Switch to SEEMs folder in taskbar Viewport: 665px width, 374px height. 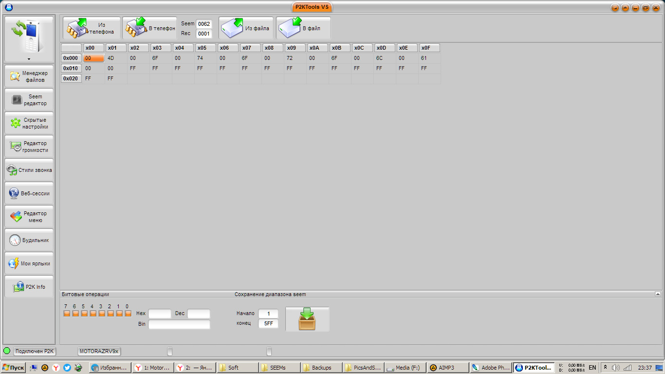point(279,368)
